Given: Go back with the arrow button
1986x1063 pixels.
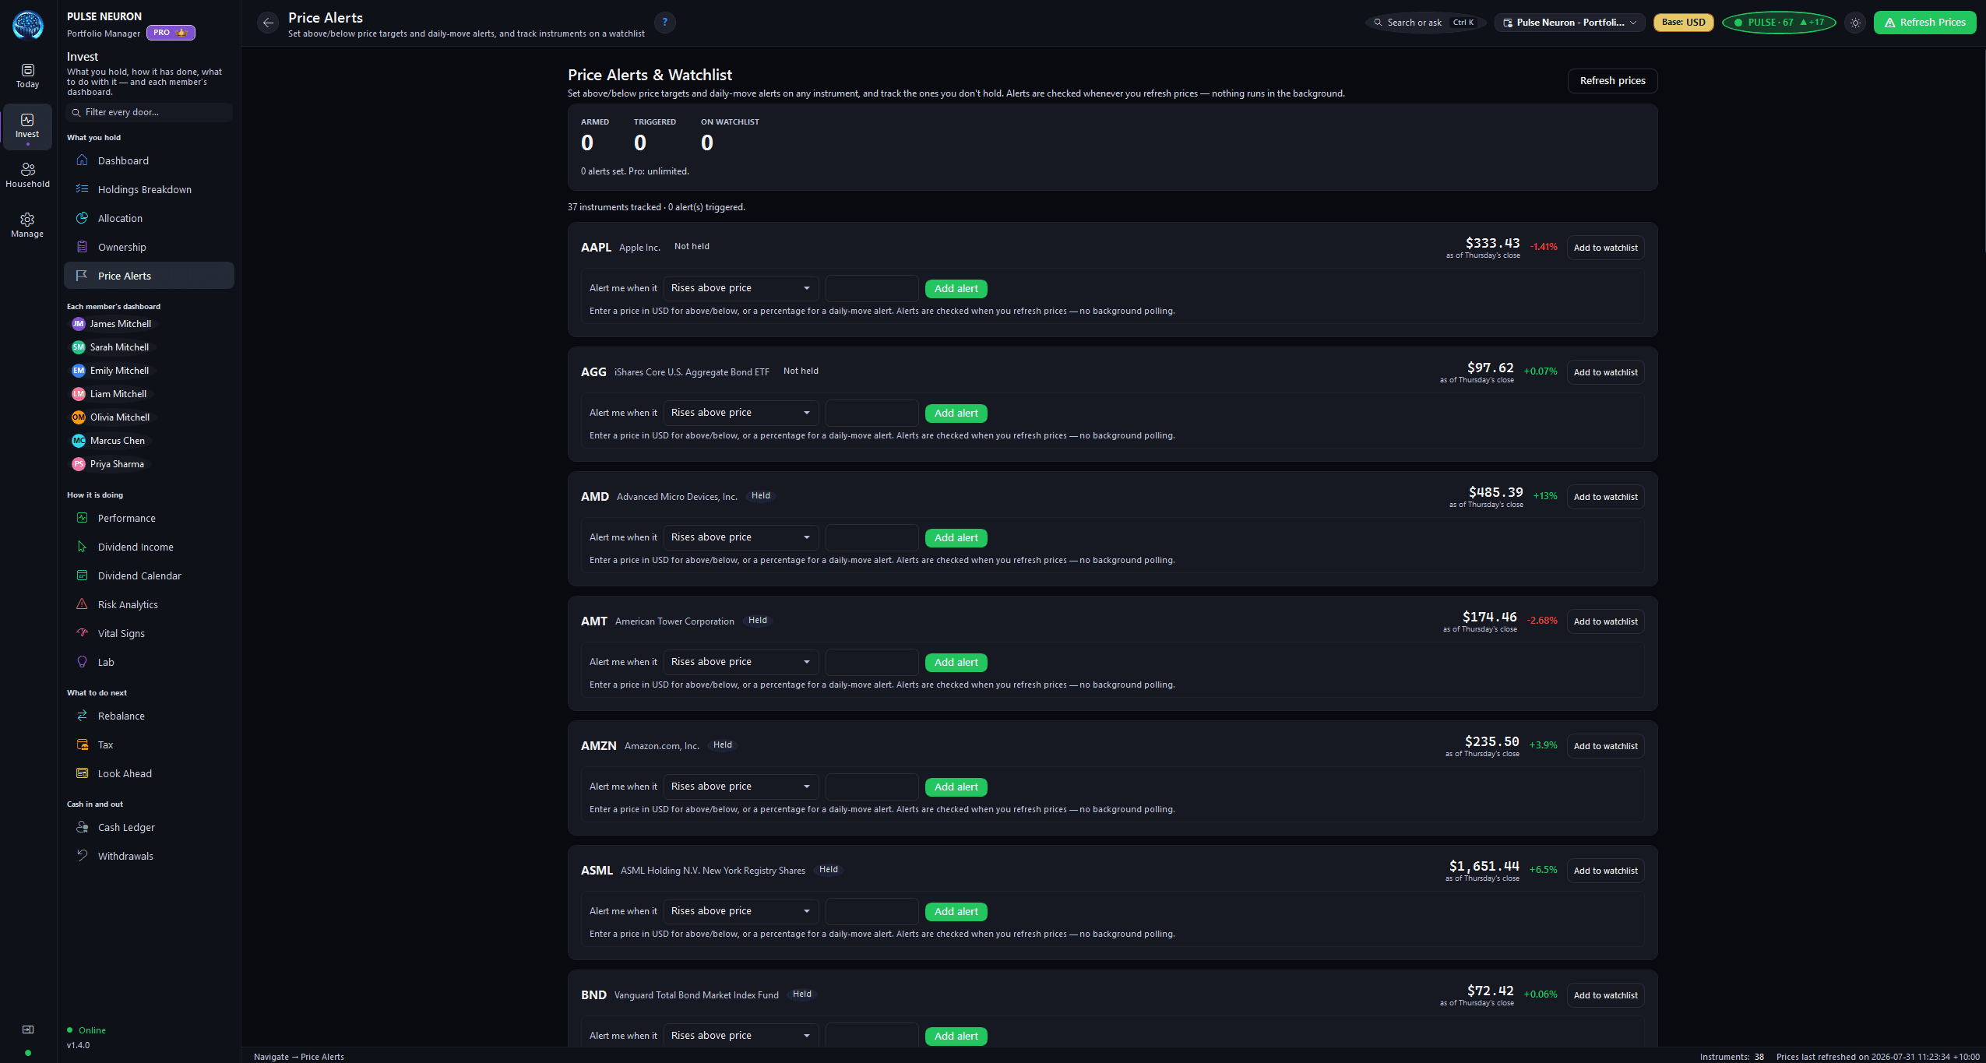Looking at the screenshot, I should 268,23.
